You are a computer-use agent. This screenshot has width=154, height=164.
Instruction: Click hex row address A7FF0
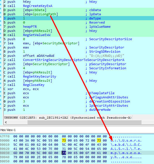tap(5, 136)
